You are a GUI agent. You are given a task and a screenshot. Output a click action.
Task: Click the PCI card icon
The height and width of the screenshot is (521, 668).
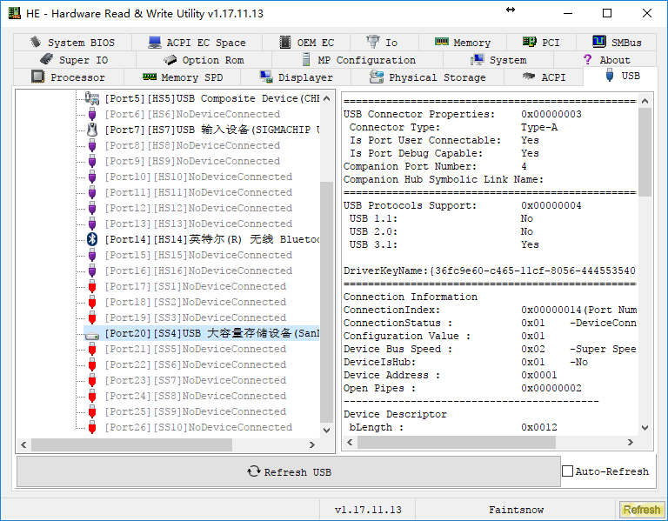(x=529, y=42)
